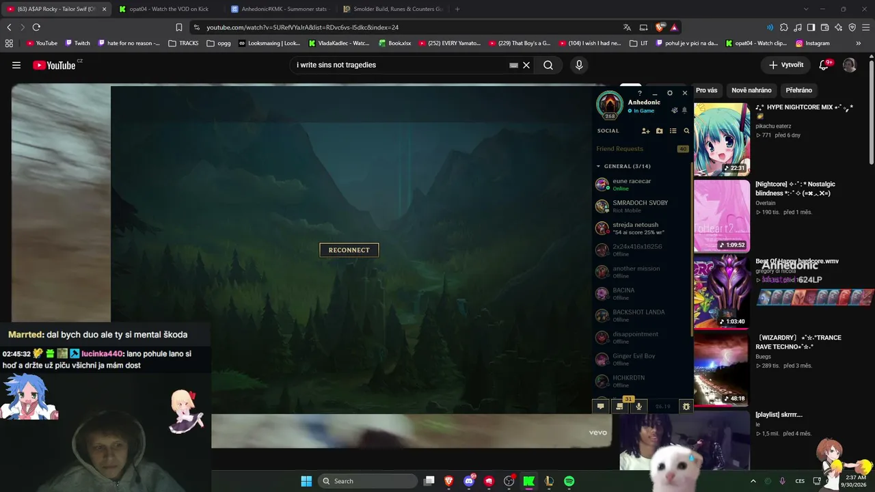Screen dimensions: 875x492
Task: Click League bug report icon
Action: (x=686, y=406)
